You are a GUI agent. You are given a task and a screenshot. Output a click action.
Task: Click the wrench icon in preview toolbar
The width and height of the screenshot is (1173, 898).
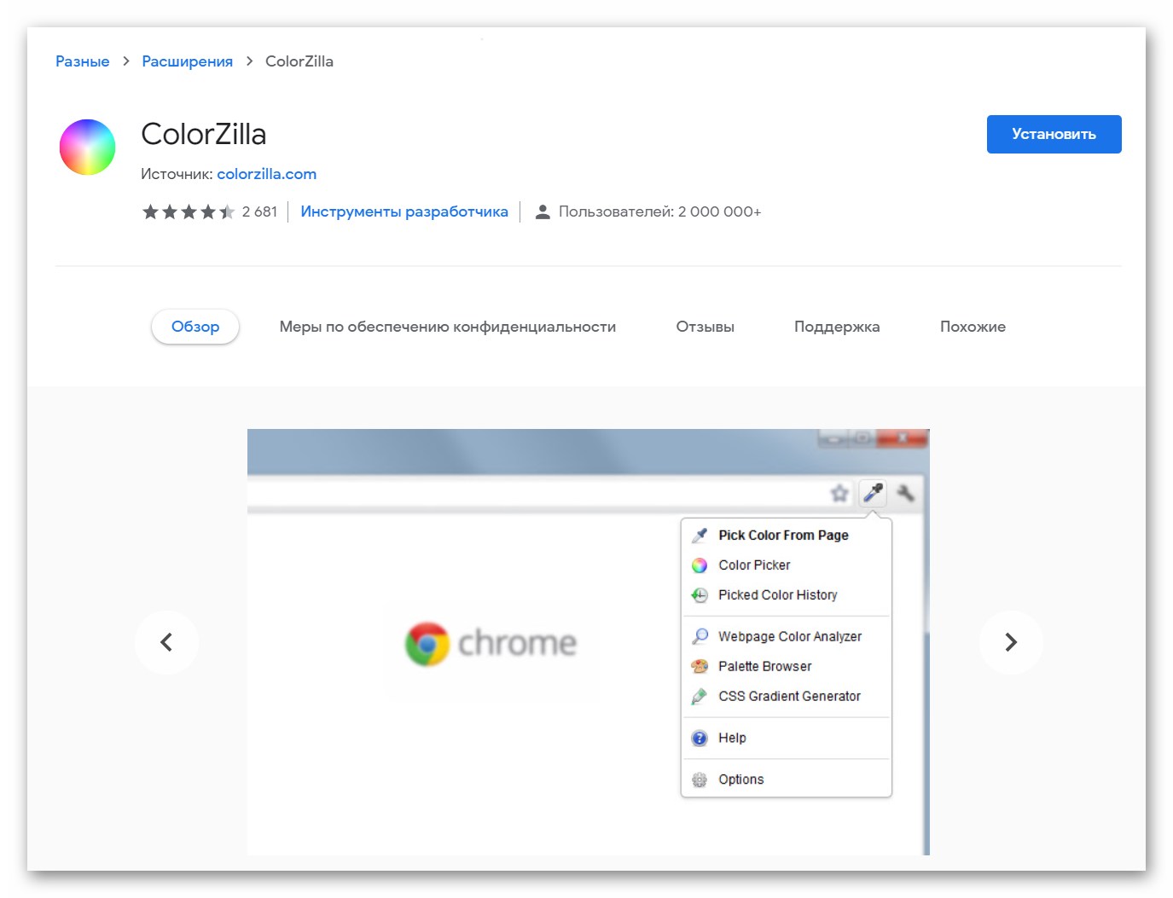(905, 493)
